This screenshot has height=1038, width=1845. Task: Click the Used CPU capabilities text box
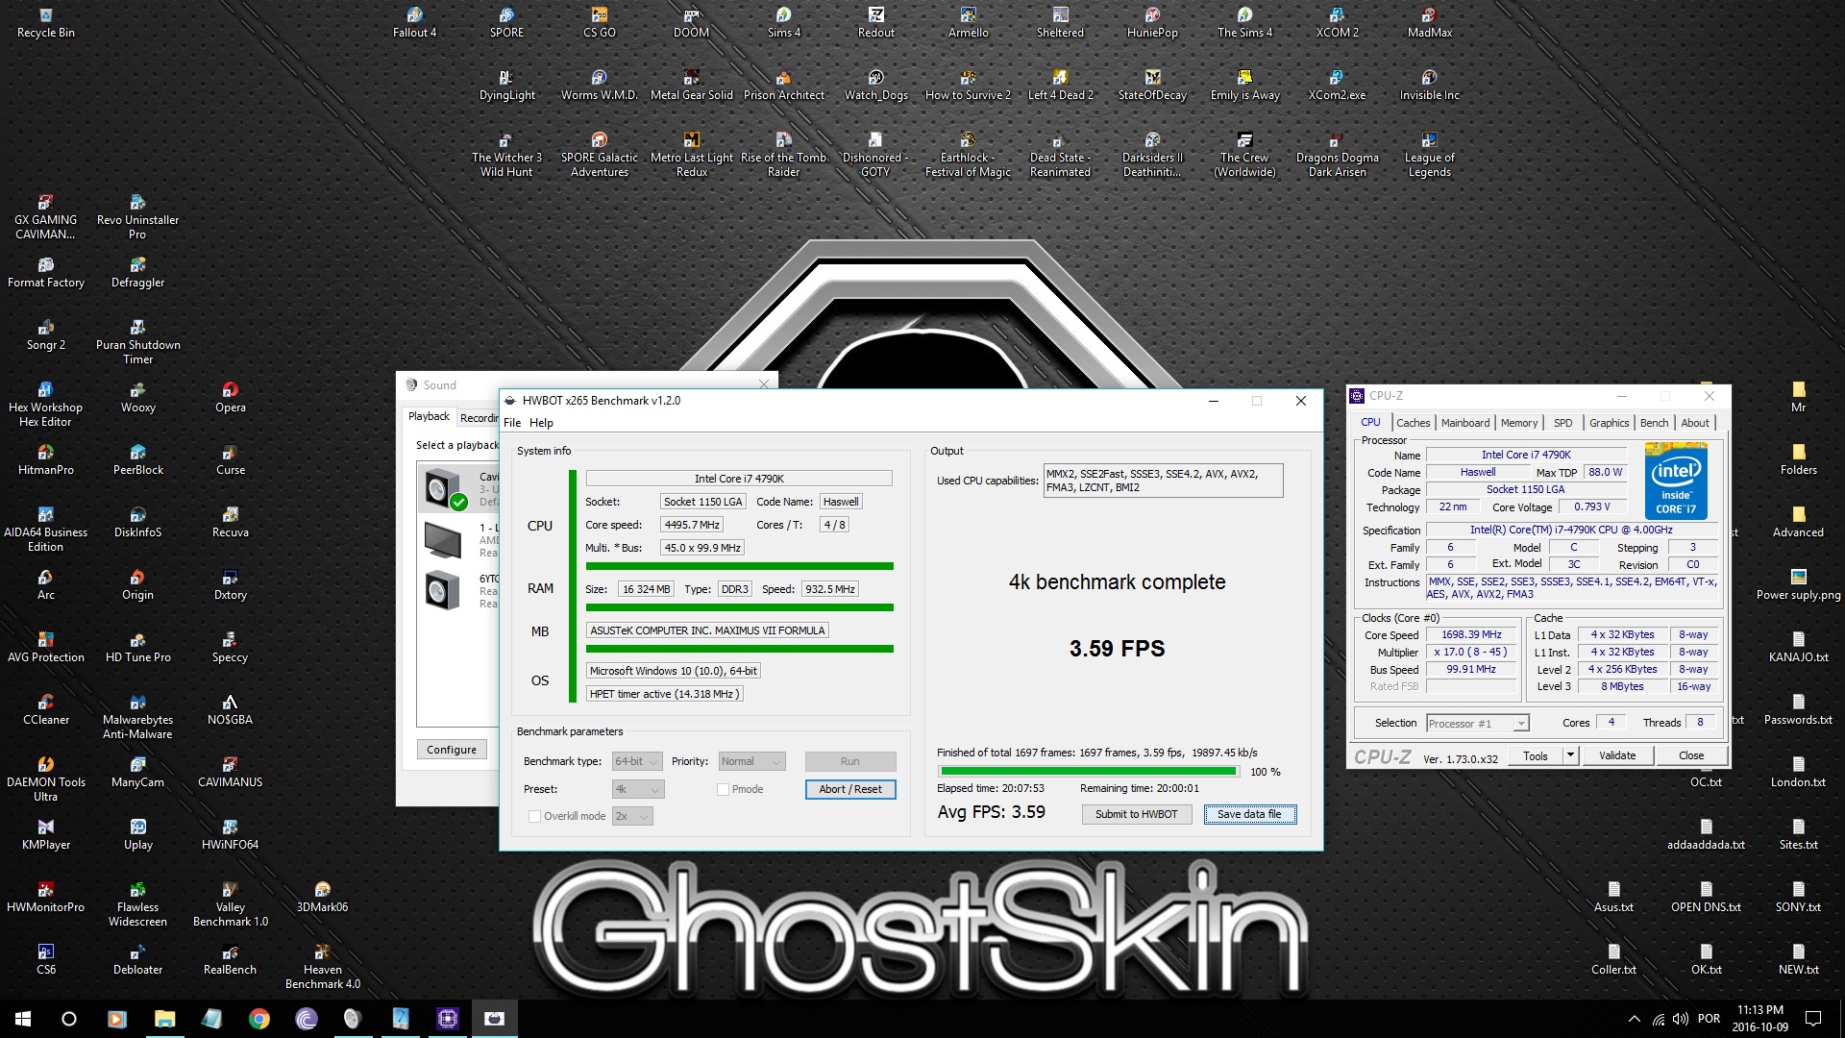coord(1163,481)
